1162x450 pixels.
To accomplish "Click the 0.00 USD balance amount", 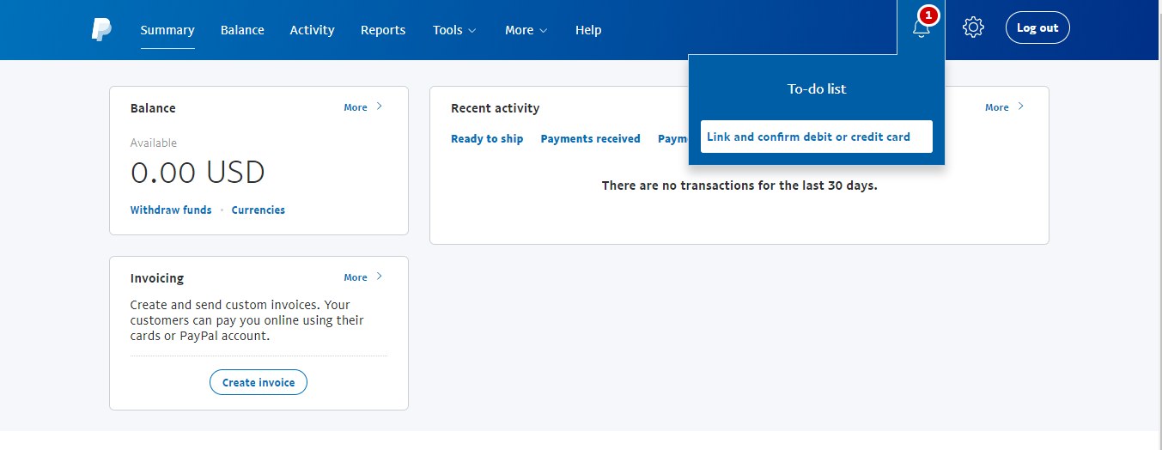I will [x=198, y=173].
